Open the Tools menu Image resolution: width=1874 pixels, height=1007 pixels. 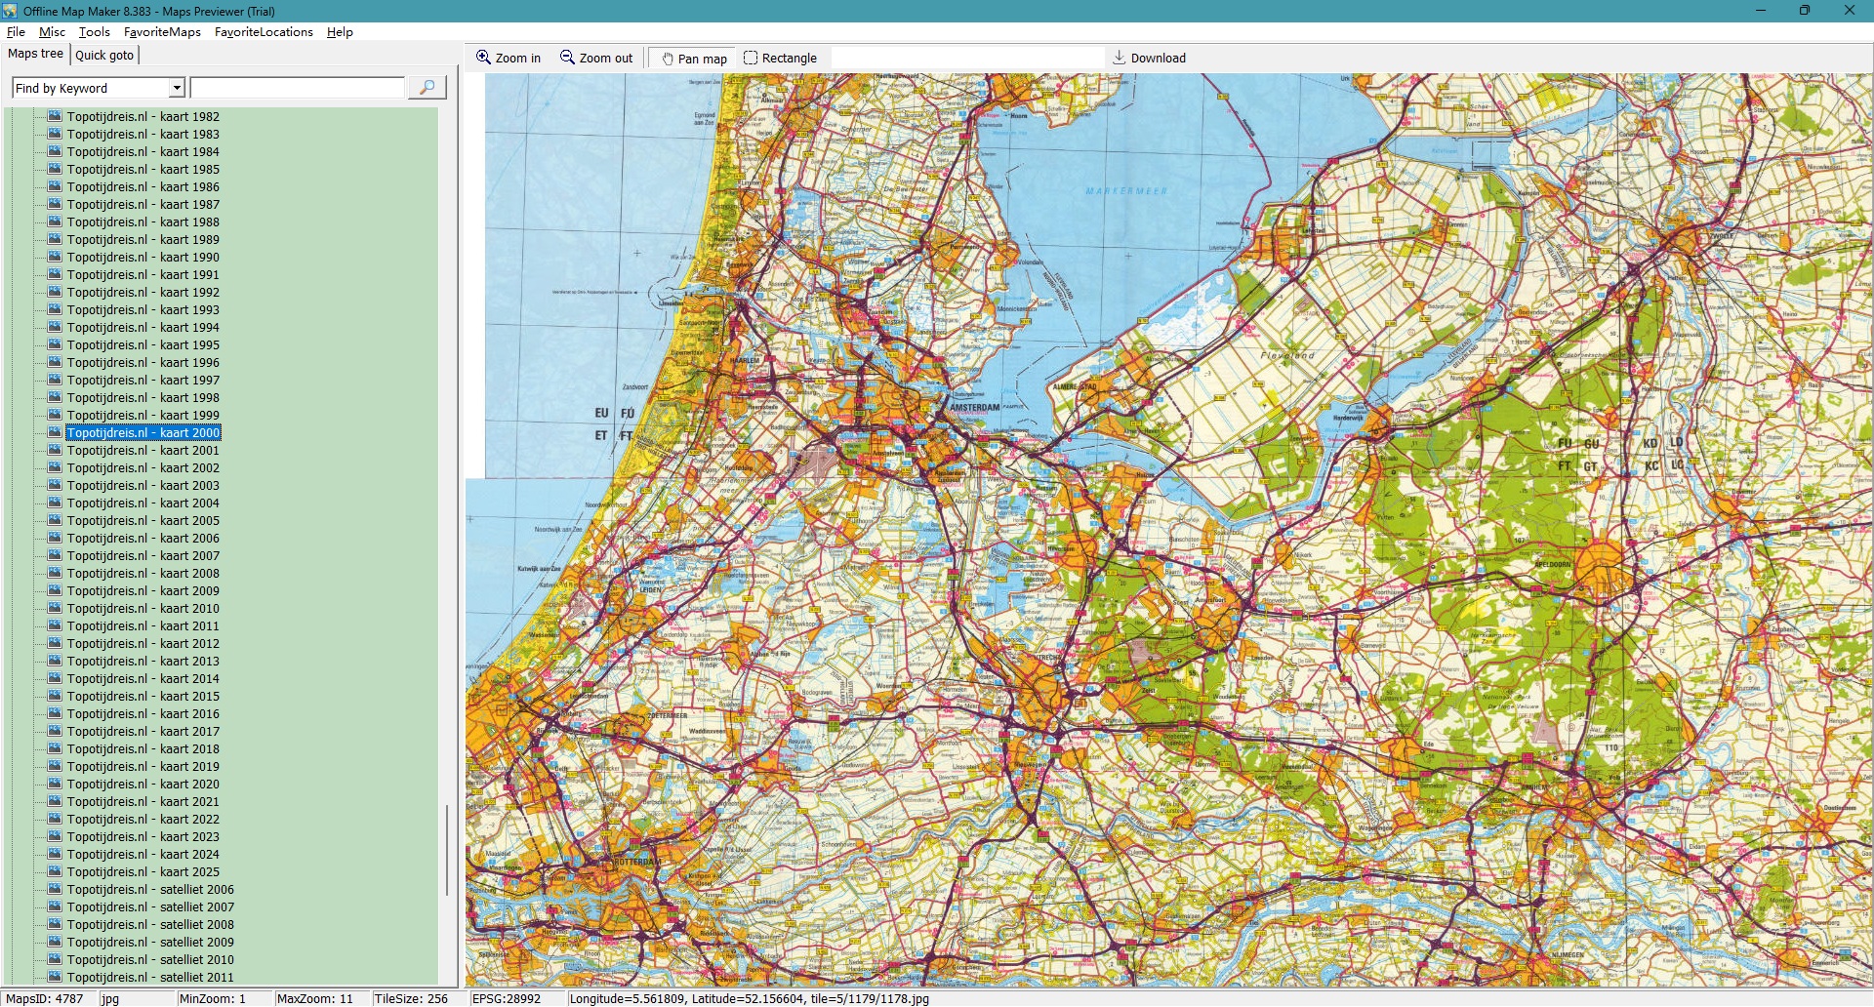point(94,32)
